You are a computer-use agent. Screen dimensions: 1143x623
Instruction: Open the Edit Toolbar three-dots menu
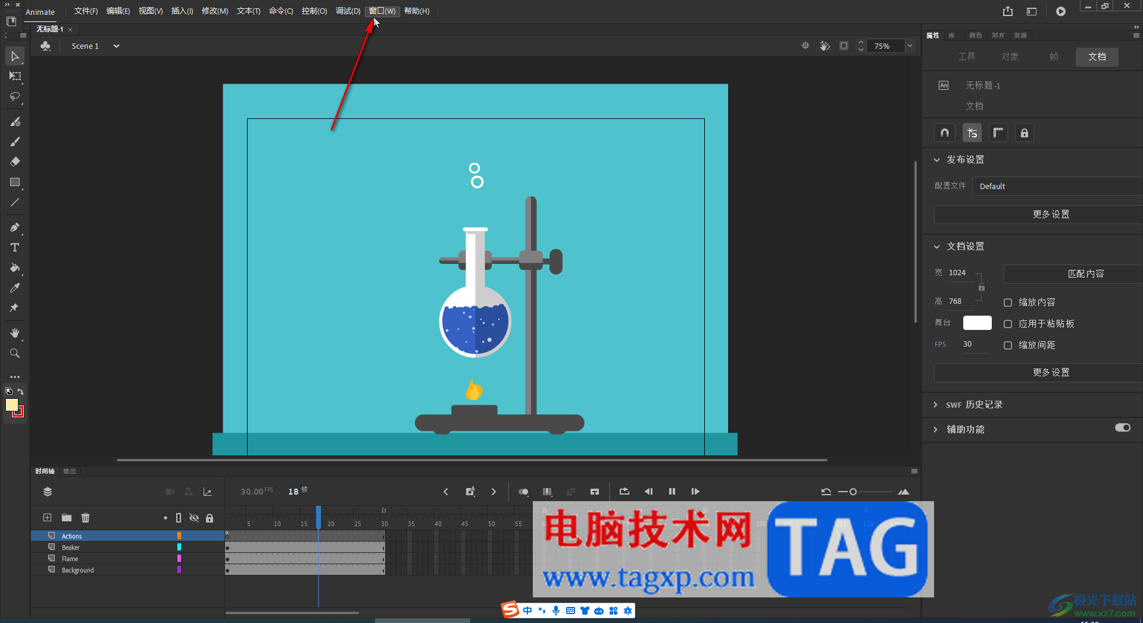15,377
